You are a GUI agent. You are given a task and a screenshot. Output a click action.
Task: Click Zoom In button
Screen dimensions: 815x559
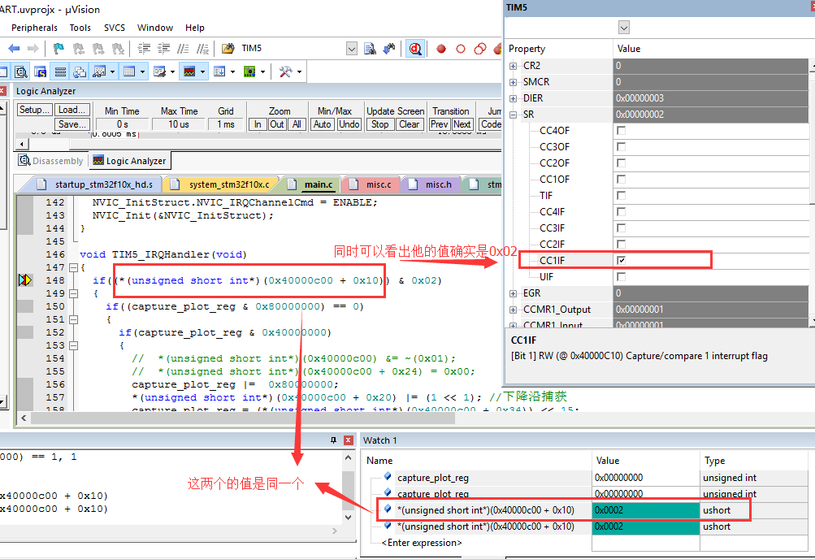pyautogui.click(x=258, y=124)
